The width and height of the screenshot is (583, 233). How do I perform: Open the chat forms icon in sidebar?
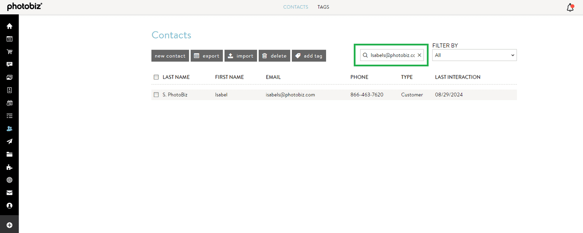tap(9, 64)
